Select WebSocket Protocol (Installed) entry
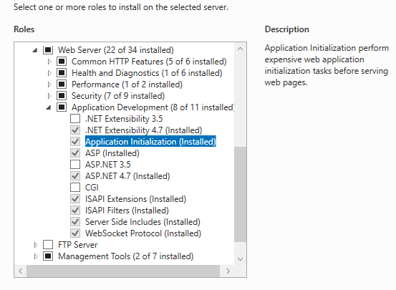 click(143, 233)
